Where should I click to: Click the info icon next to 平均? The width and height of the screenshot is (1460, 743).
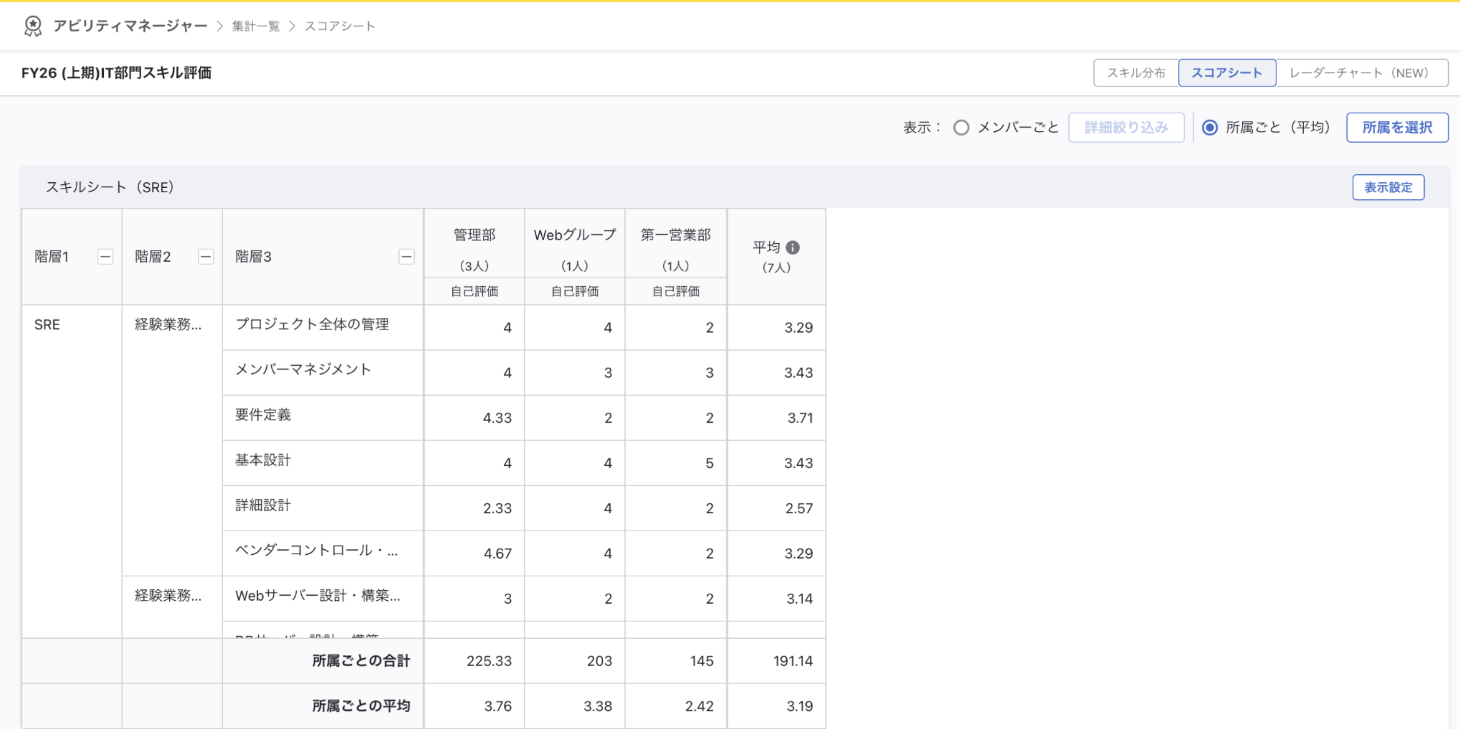tap(793, 248)
